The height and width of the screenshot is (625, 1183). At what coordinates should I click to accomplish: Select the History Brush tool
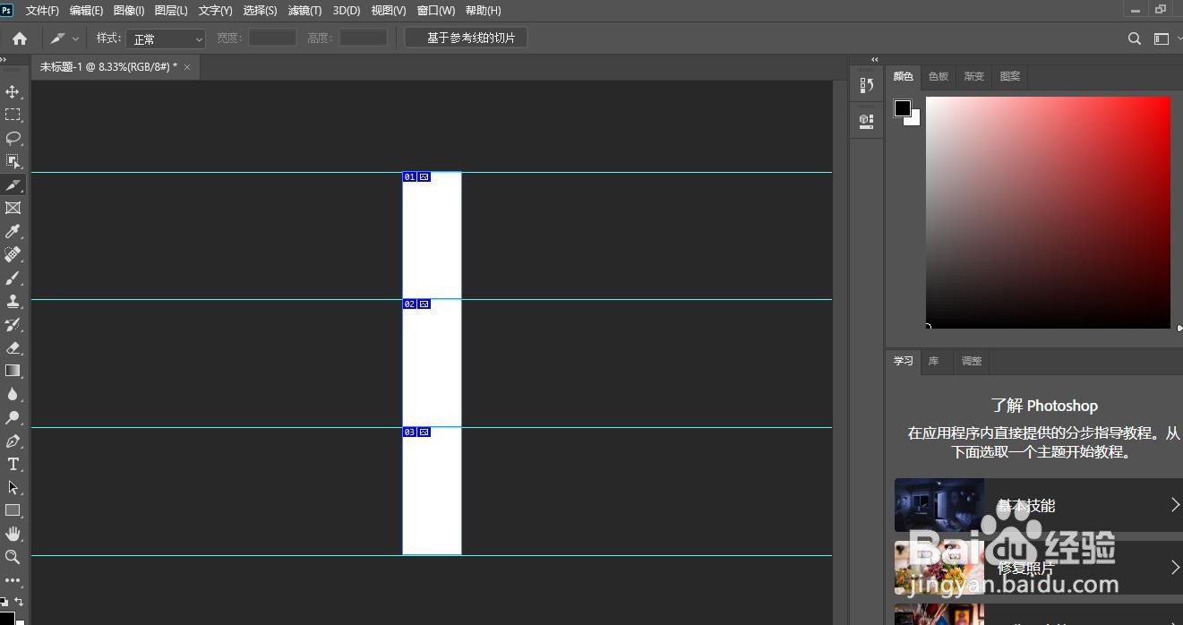point(13,324)
